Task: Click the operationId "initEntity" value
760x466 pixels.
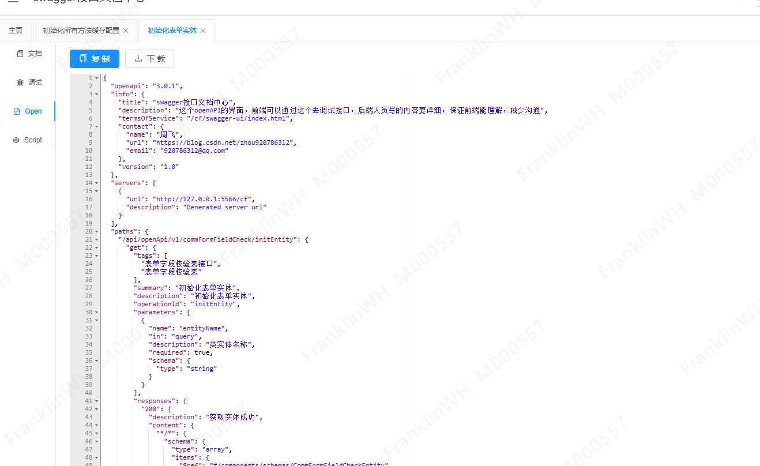Action: [x=213, y=304]
